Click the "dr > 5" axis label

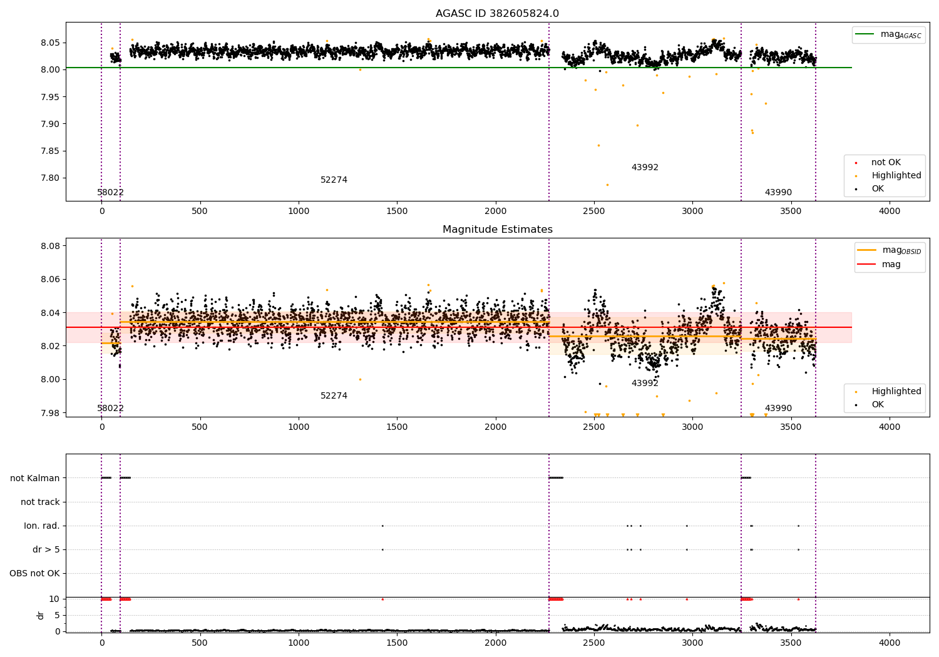(x=46, y=549)
